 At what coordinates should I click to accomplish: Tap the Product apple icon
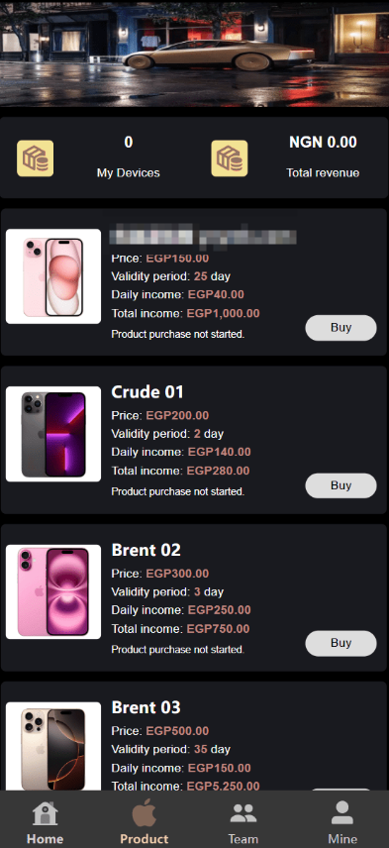[144, 813]
